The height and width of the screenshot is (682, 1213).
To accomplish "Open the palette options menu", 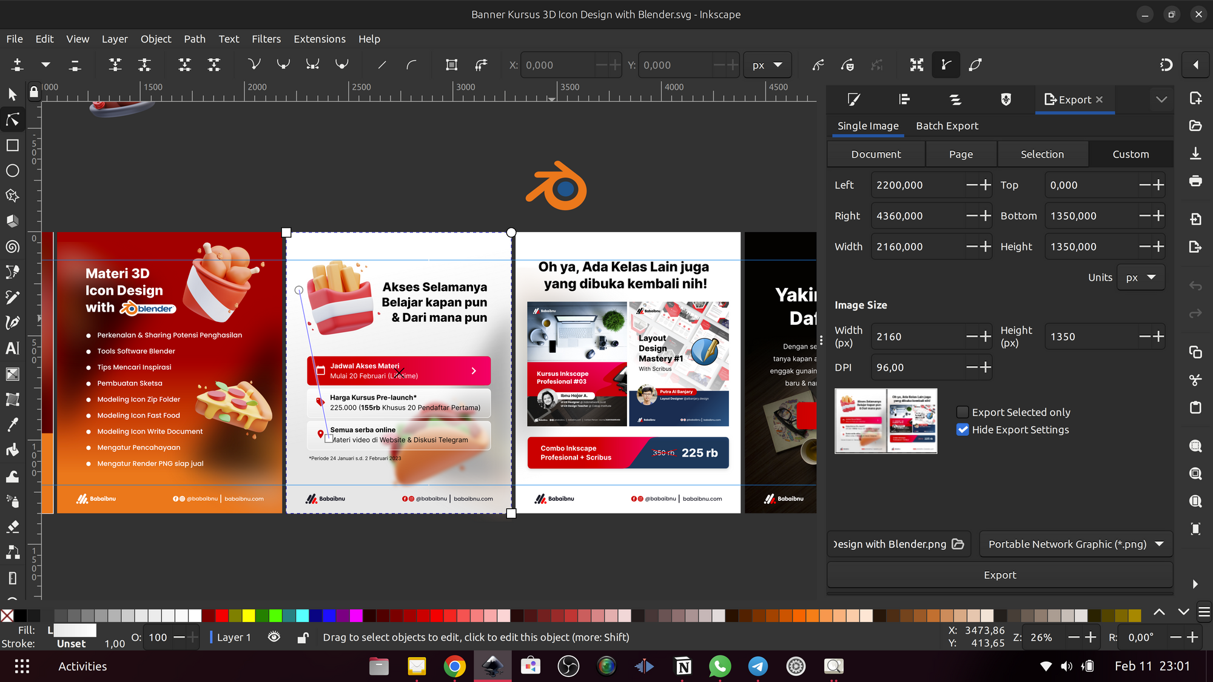I will pos(1205,612).
